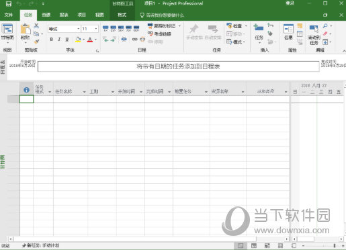Click the Indicators info column icon
The height and width of the screenshot is (250, 346).
(x=26, y=90)
